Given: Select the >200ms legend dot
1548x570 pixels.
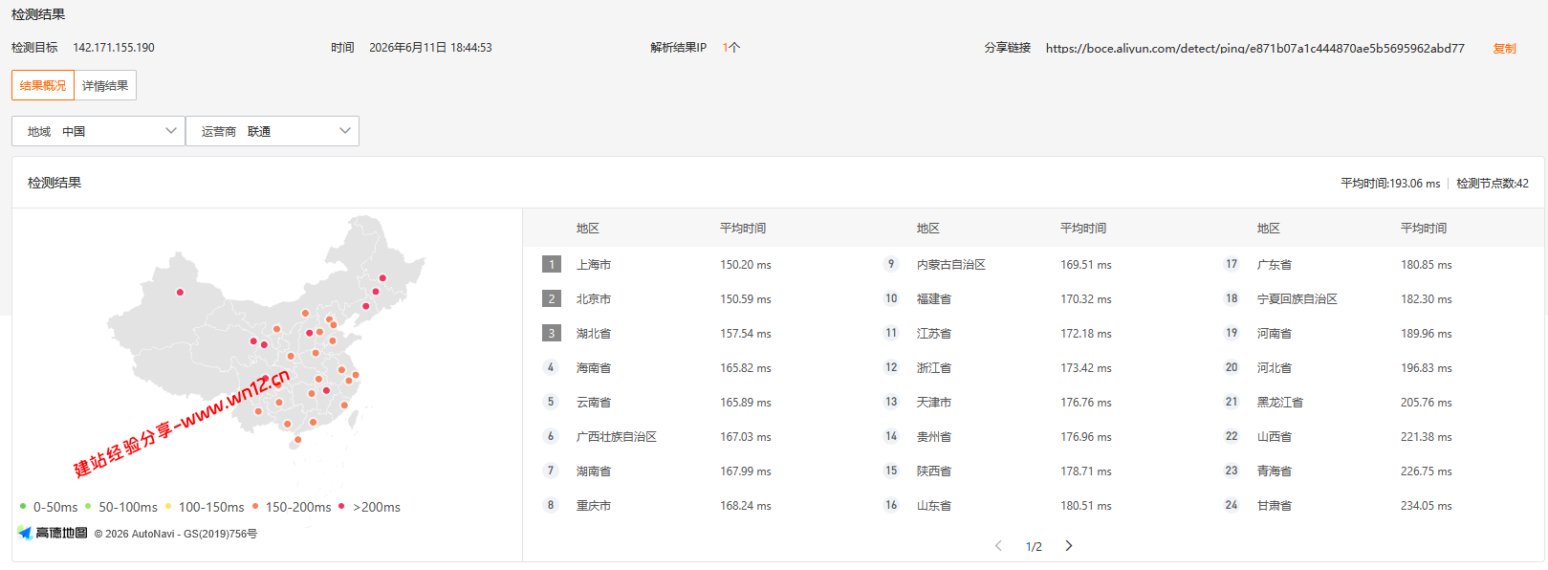Looking at the screenshot, I should (341, 506).
